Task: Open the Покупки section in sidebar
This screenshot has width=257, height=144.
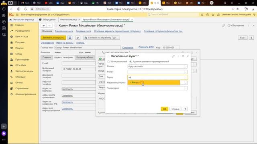Action: pyautogui.click(x=19, y=48)
